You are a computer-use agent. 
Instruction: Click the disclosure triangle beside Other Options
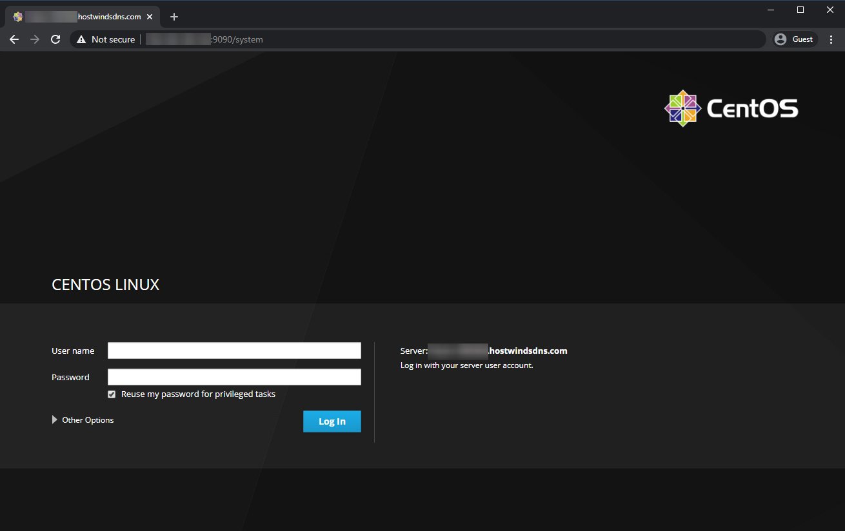[x=54, y=420]
